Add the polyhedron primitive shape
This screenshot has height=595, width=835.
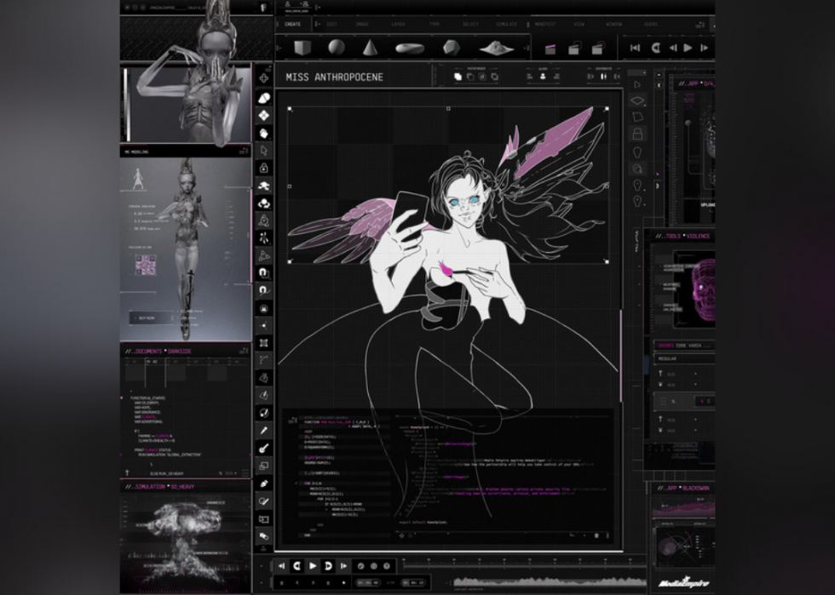pyautogui.click(x=451, y=48)
